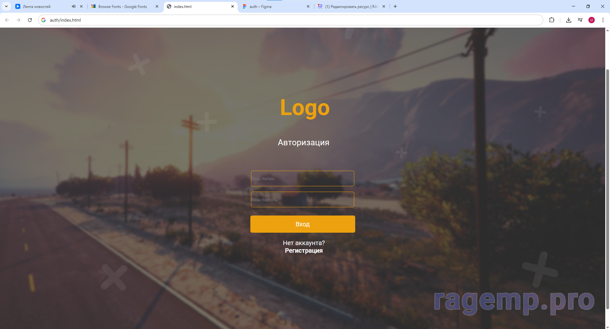Image resolution: width=610 pixels, height=329 pixels.
Task: Click the browser forward arrow
Action: [x=18, y=20]
